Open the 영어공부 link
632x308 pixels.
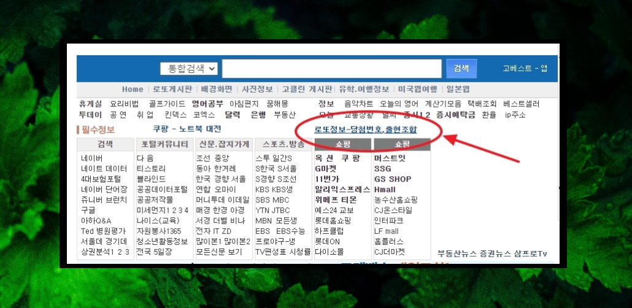click(x=207, y=104)
